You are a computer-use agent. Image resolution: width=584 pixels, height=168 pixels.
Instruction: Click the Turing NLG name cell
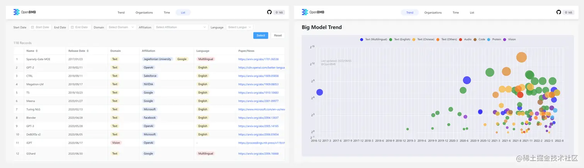pos(33,109)
